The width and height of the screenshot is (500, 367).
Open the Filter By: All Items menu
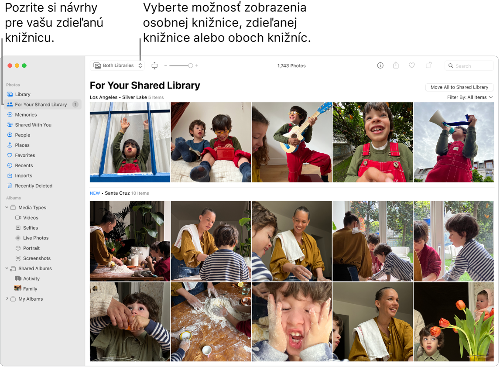pyautogui.click(x=470, y=97)
